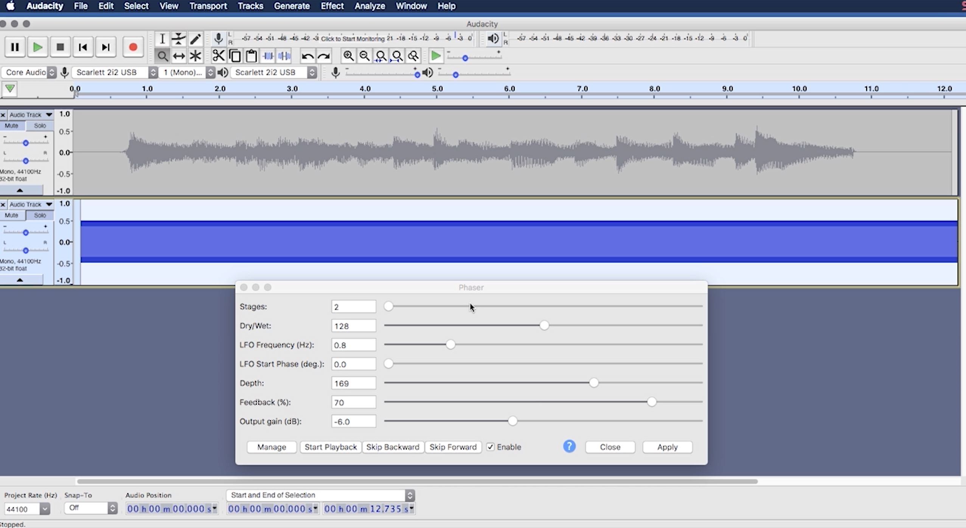Select the Multi-tool mode
The height and width of the screenshot is (528, 966).
[195, 56]
